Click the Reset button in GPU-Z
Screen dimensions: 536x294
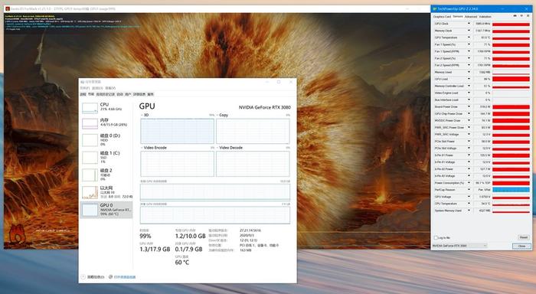point(524,237)
